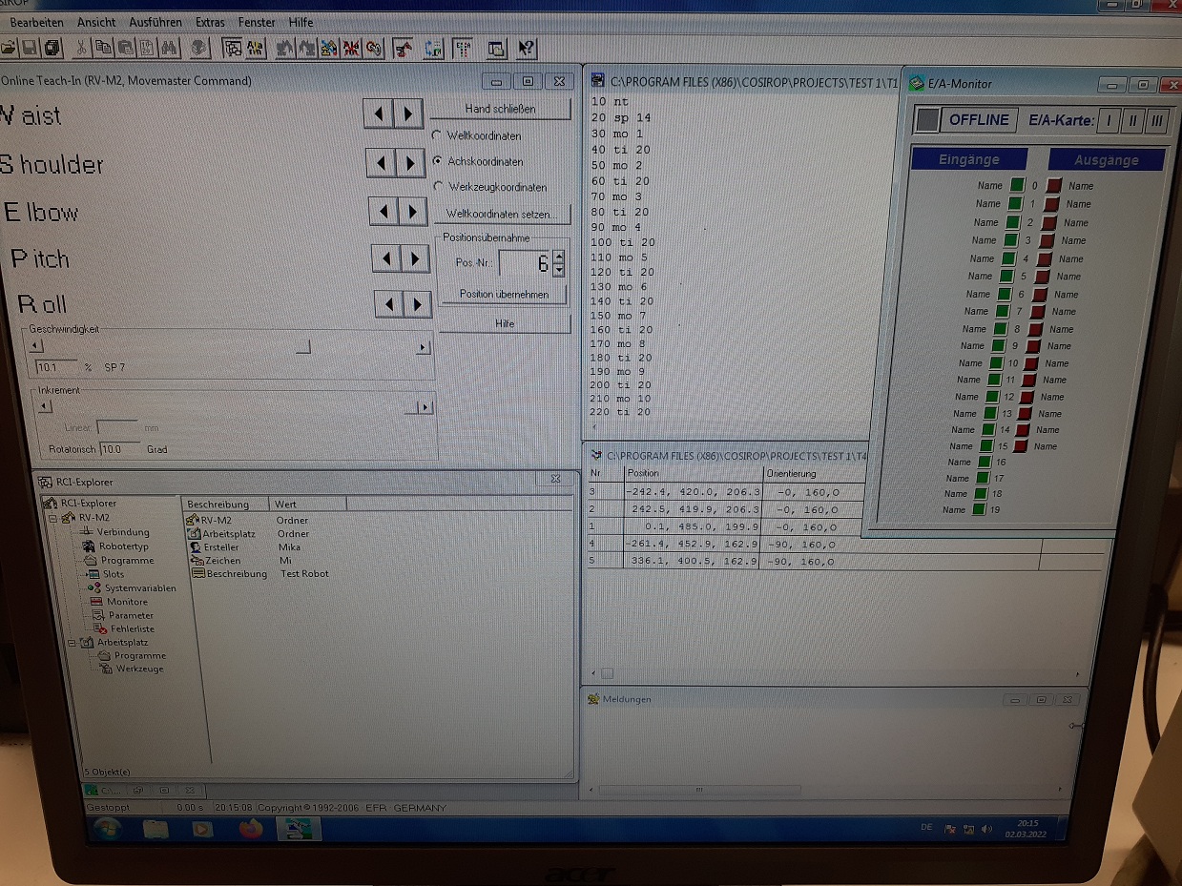Collapse the RV-M2 tree node
Viewport: 1182px width, 886px height.
tap(55, 518)
